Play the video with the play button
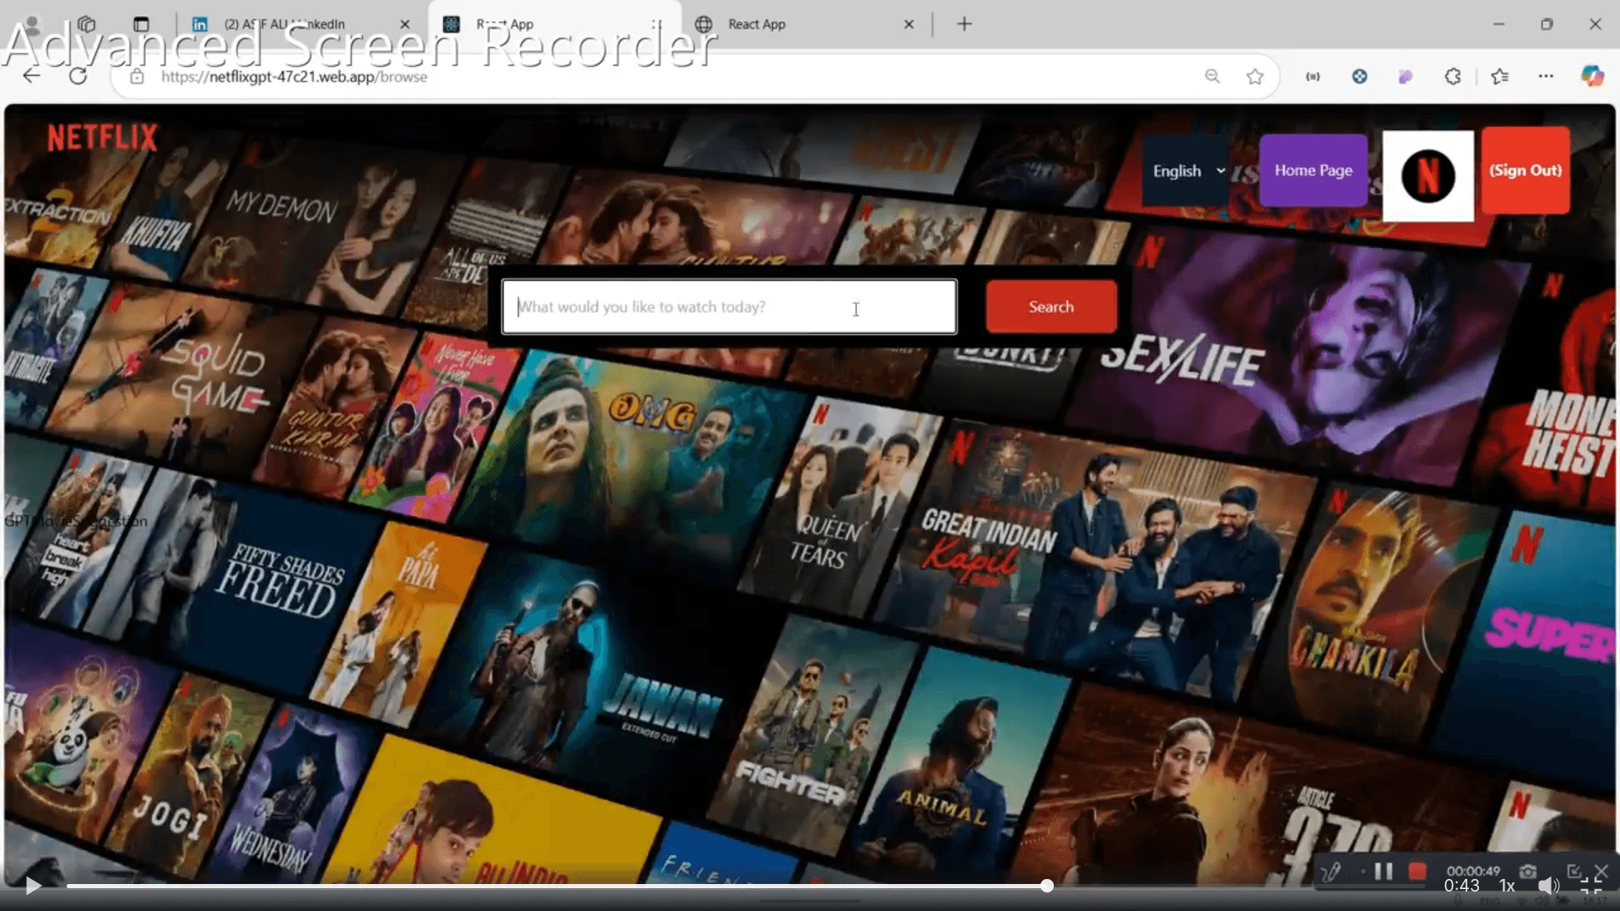This screenshot has height=911, width=1620. (33, 886)
